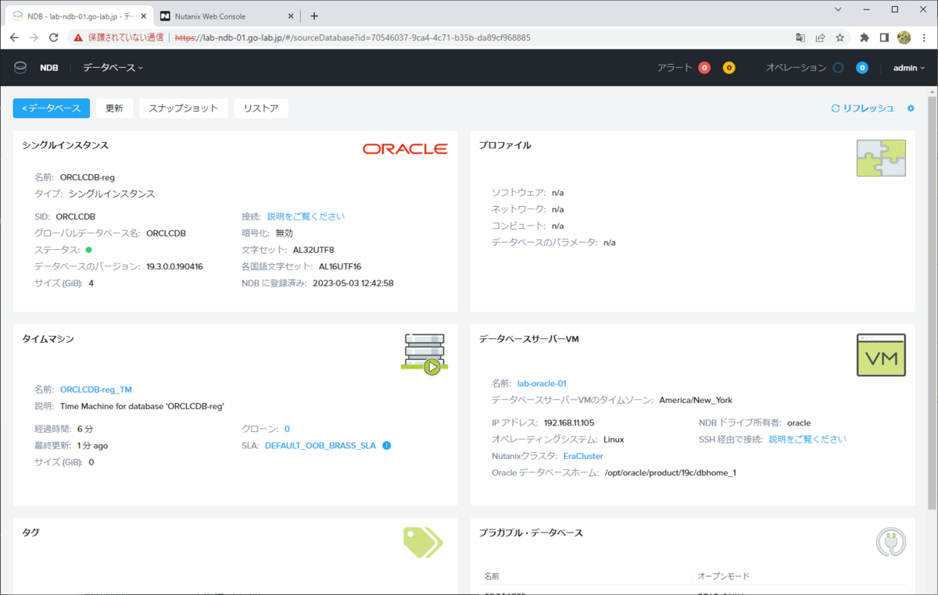Open the browser side panel icon
The width and height of the screenshot is (938, 595).
pos(884,37)
